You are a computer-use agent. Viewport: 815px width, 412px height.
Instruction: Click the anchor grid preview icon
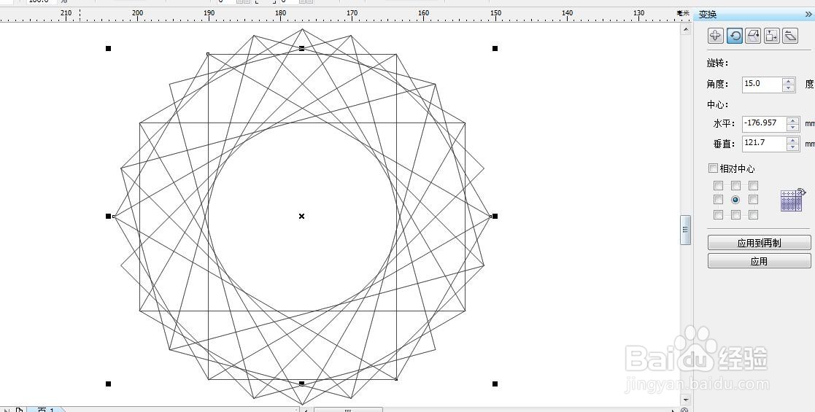coord(793,200)
